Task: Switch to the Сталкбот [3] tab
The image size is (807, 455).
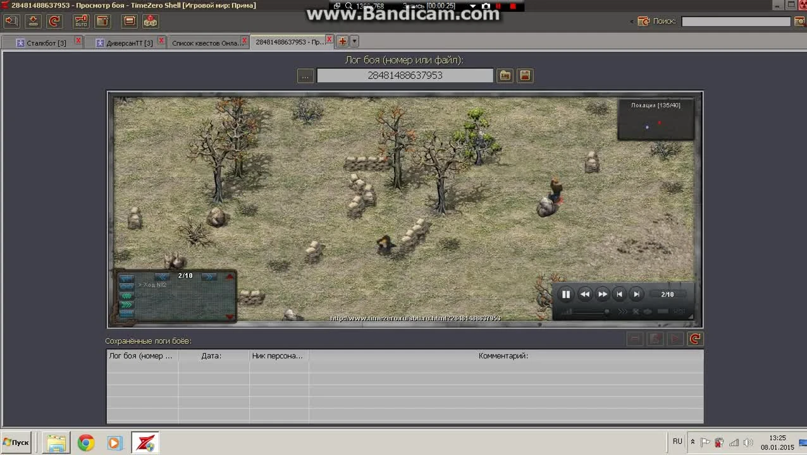Action: tap(41, 43)
